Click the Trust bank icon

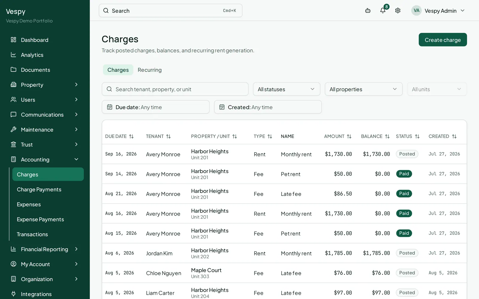point(13,144)
